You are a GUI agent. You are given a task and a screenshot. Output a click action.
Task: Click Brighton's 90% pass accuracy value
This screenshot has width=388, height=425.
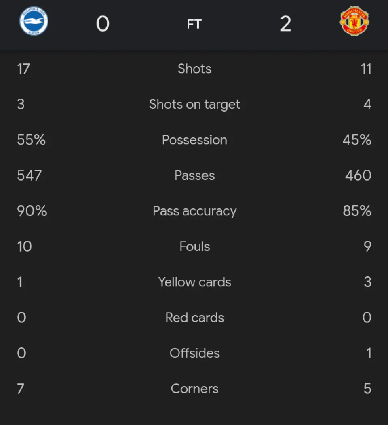coord(32,211)
